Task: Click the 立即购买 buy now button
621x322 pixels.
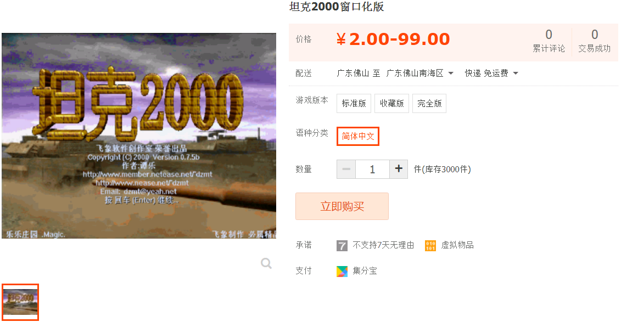Action: tap(342, 206)
